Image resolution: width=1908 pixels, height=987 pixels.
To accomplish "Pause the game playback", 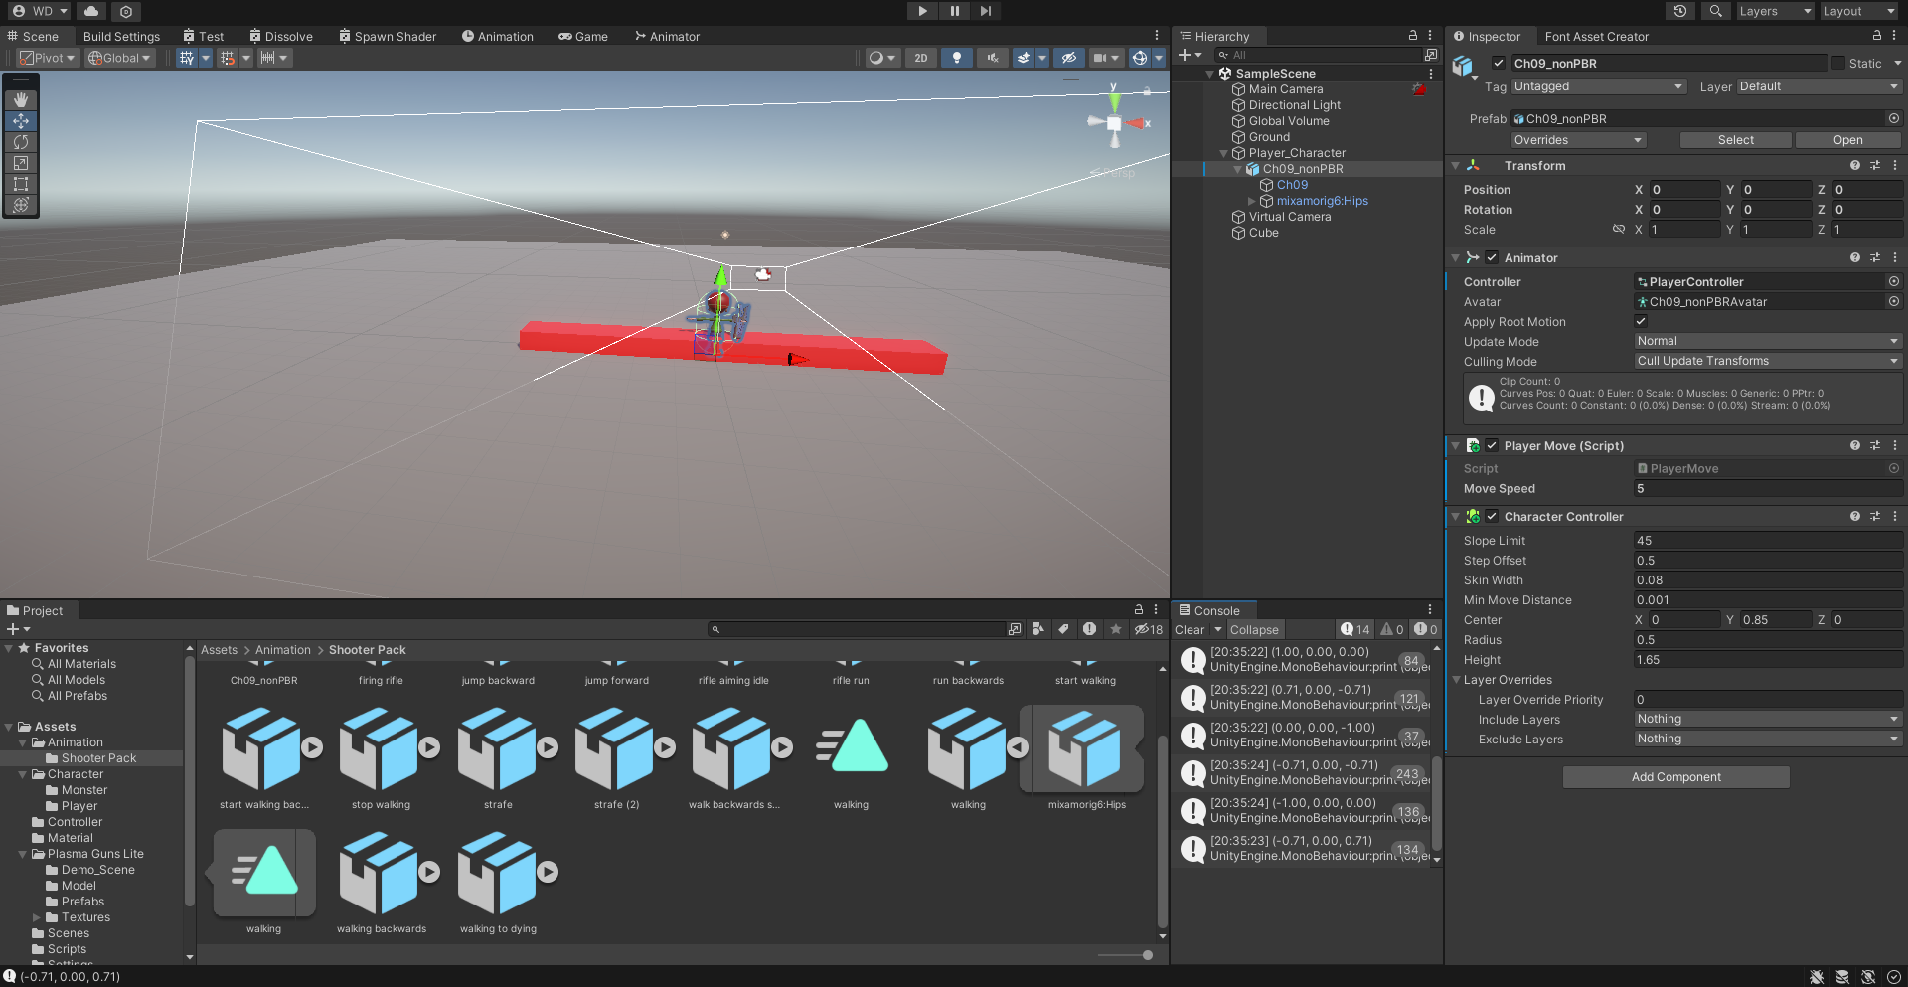I will 954,11.
